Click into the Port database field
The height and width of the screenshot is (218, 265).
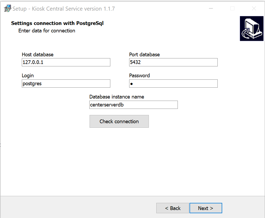tap(173, 62)
